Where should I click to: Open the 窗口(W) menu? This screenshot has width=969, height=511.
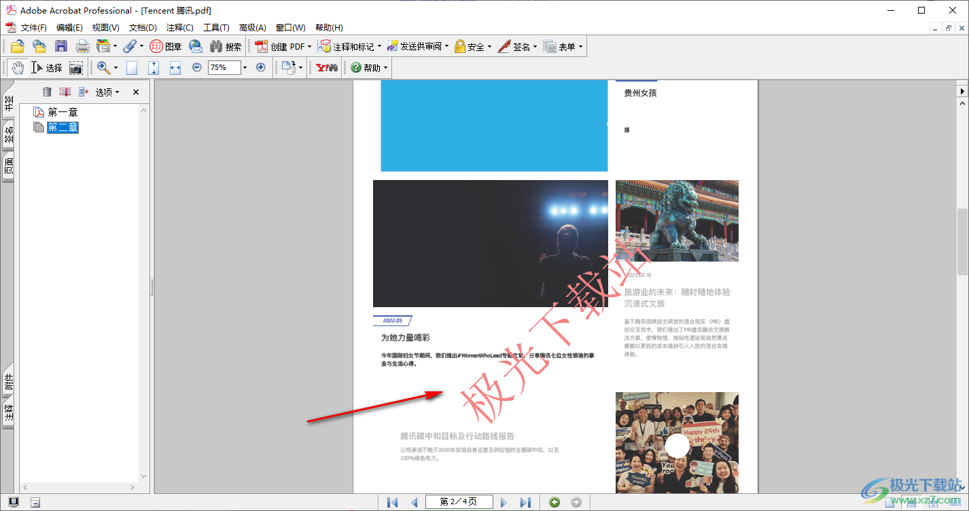tap(291, 27)
